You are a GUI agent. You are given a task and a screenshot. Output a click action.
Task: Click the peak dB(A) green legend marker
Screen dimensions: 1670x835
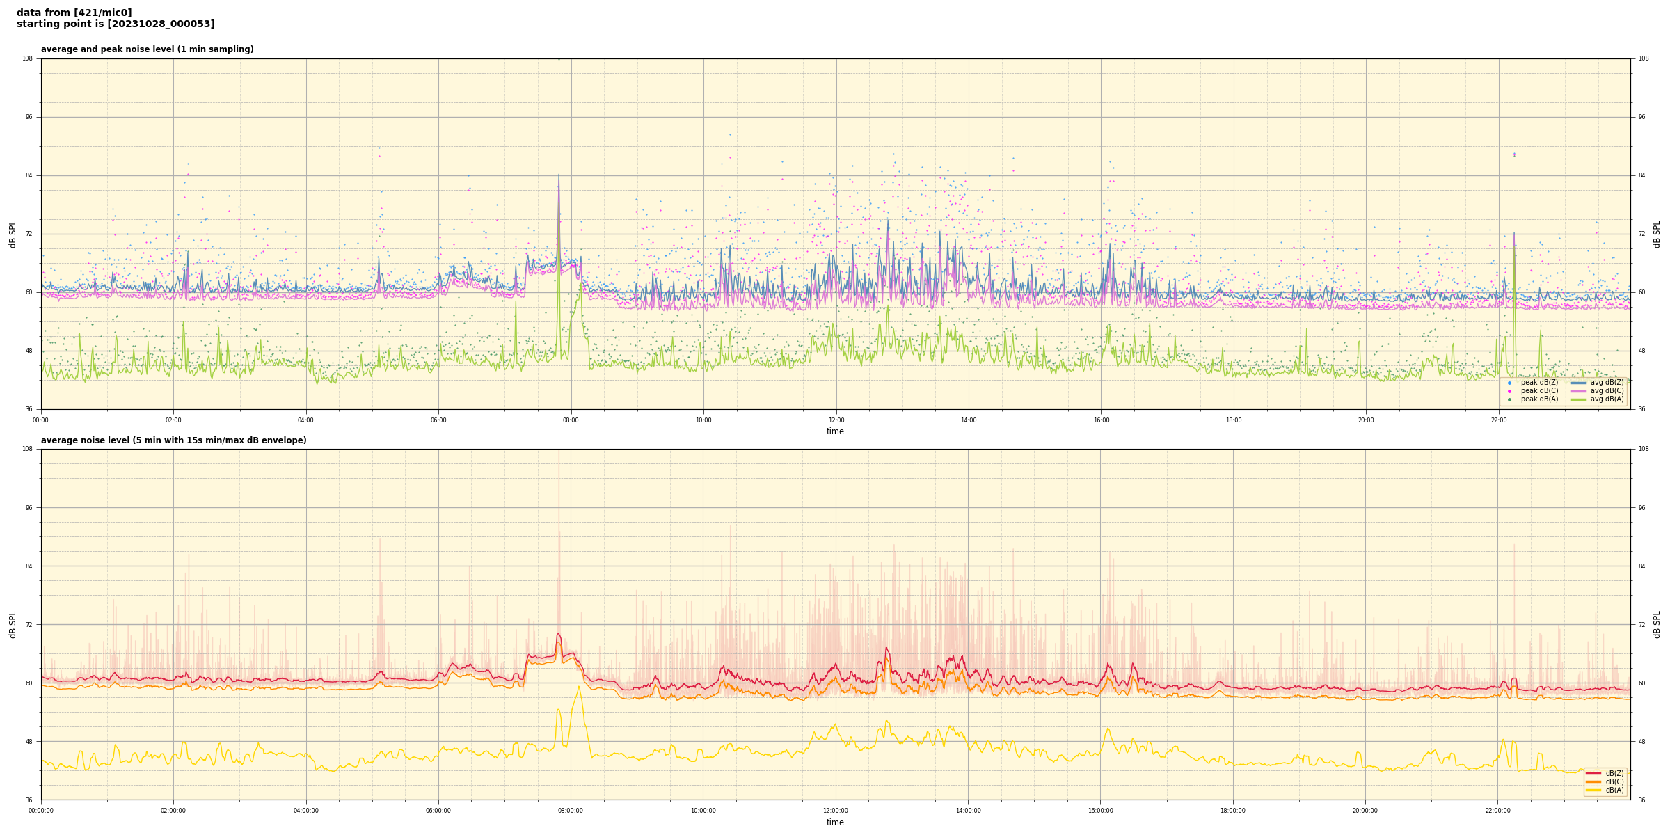[x=1509, y=399]
